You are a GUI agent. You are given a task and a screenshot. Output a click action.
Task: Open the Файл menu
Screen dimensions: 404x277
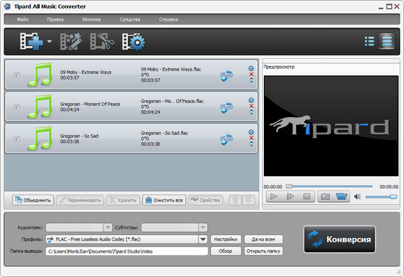[x=23, y=19]
